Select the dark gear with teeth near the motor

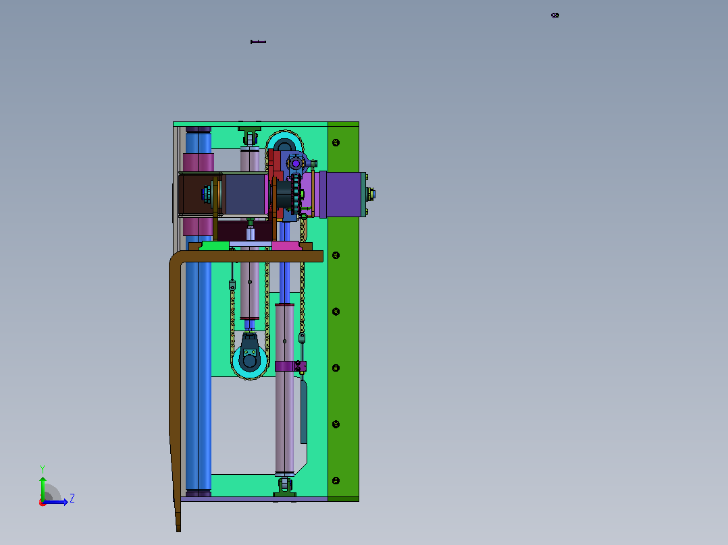(295, 194)
